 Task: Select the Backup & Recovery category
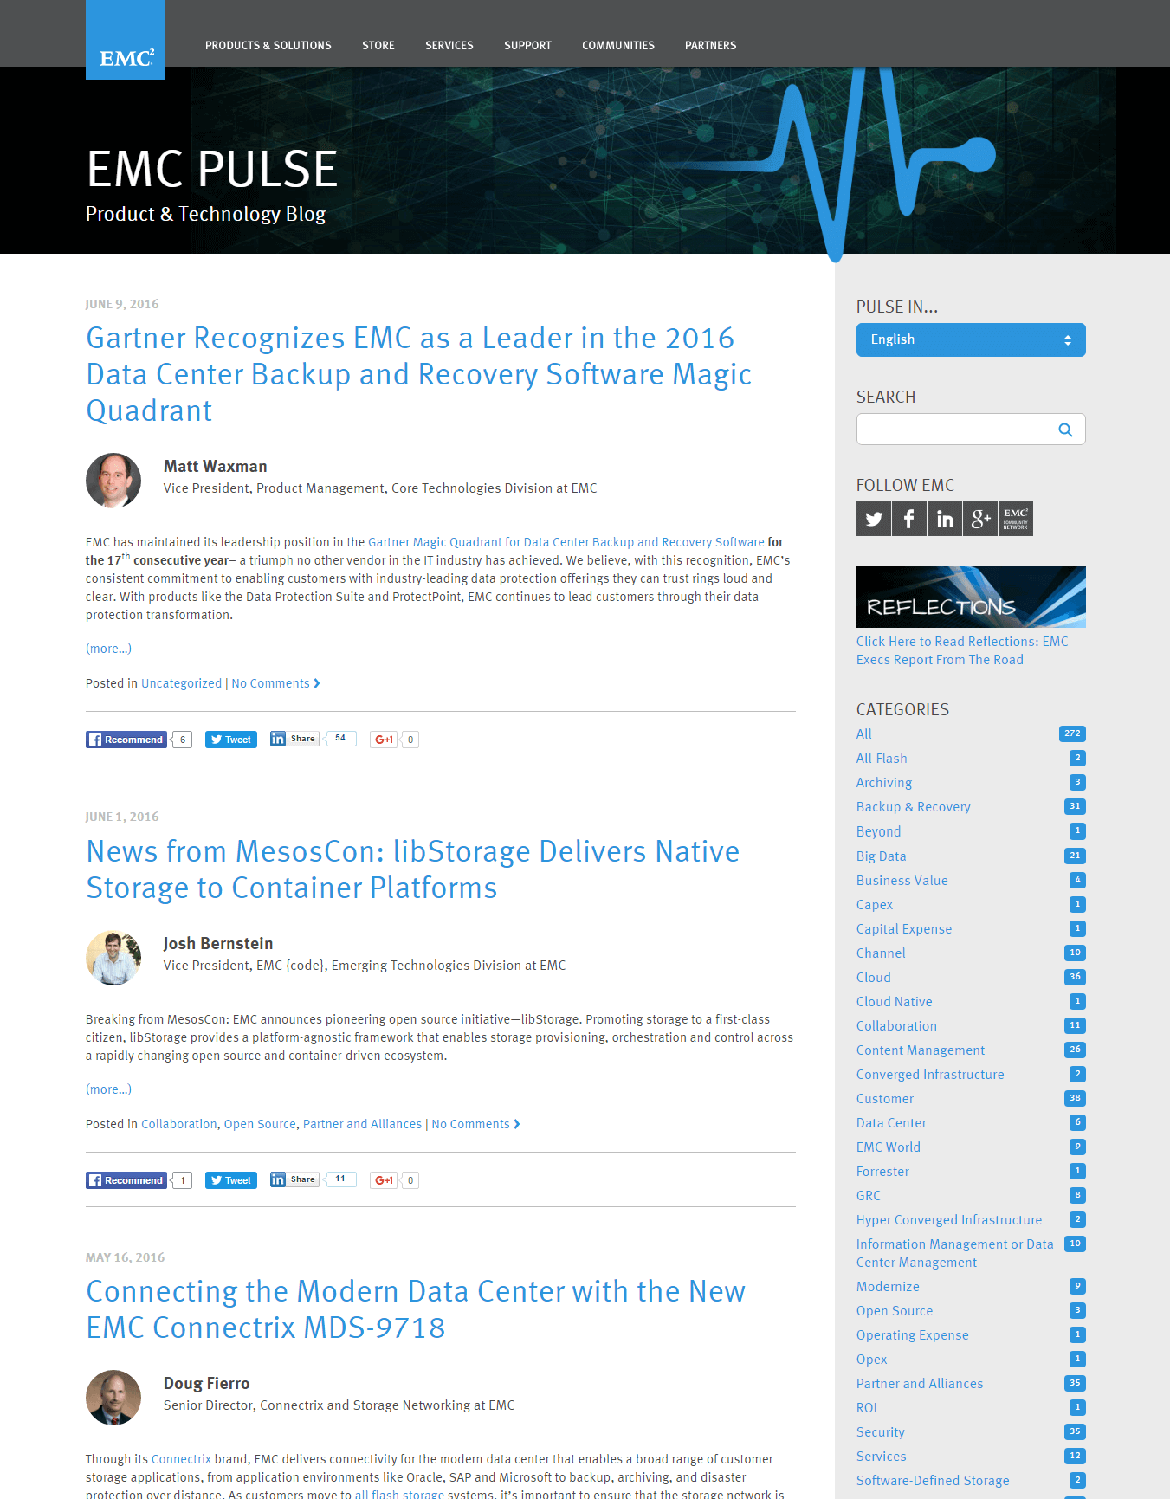pos(914,806)
